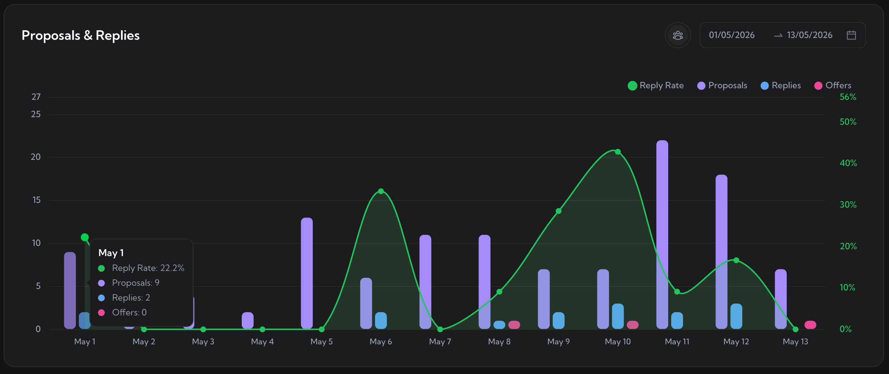Click the May 11 tallest Proposals bar
Viewport: 889px width, 374px height.
pyautogui.click(x=662, y=234)
